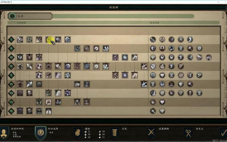This screenshot has height=142, width=227.
Task: Pick the tier I compass passive talent
Action: tap(181, 39)
